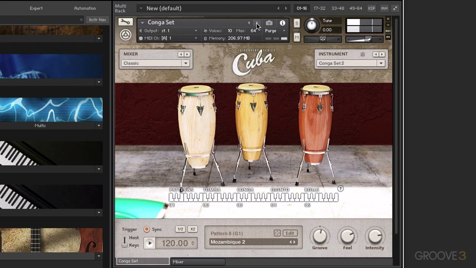Click the Native Instruments logo icon
The image size is (476, 268).
(x=126, y=35)
